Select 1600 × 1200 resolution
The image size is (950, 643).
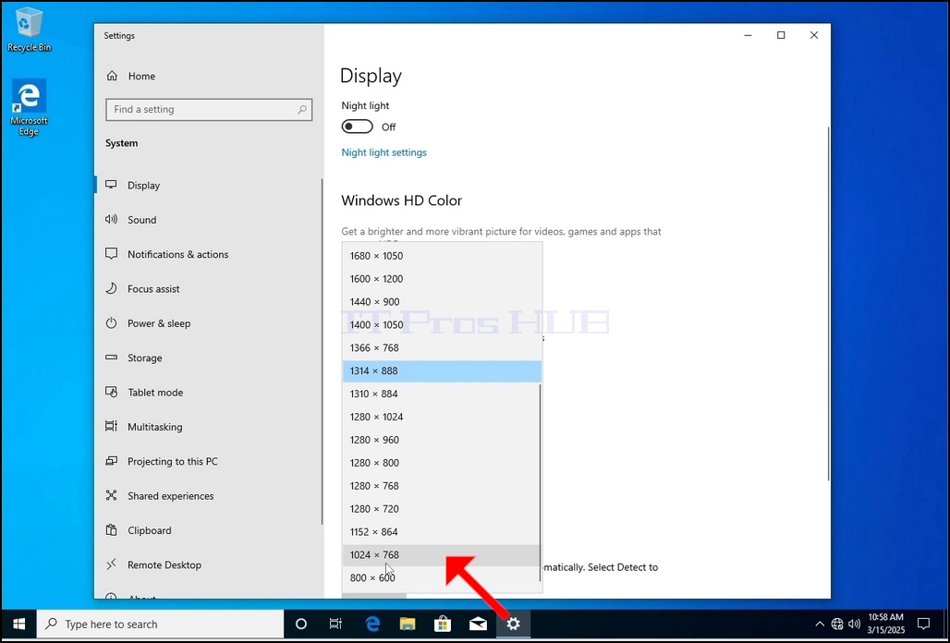pyautogui.click(x=442, y=279)
